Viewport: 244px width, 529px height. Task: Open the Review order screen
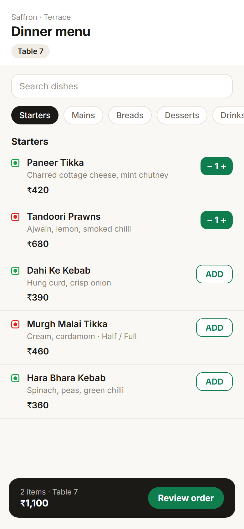click(186, 498)
